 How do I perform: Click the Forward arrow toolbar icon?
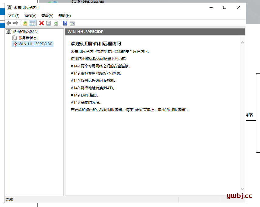point(16,23)
